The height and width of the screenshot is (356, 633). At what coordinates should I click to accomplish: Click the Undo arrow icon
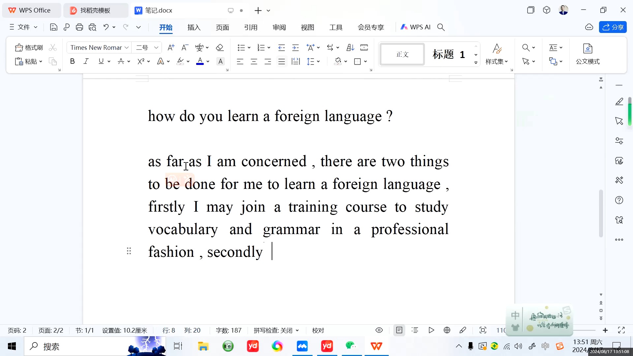(106, 27)
